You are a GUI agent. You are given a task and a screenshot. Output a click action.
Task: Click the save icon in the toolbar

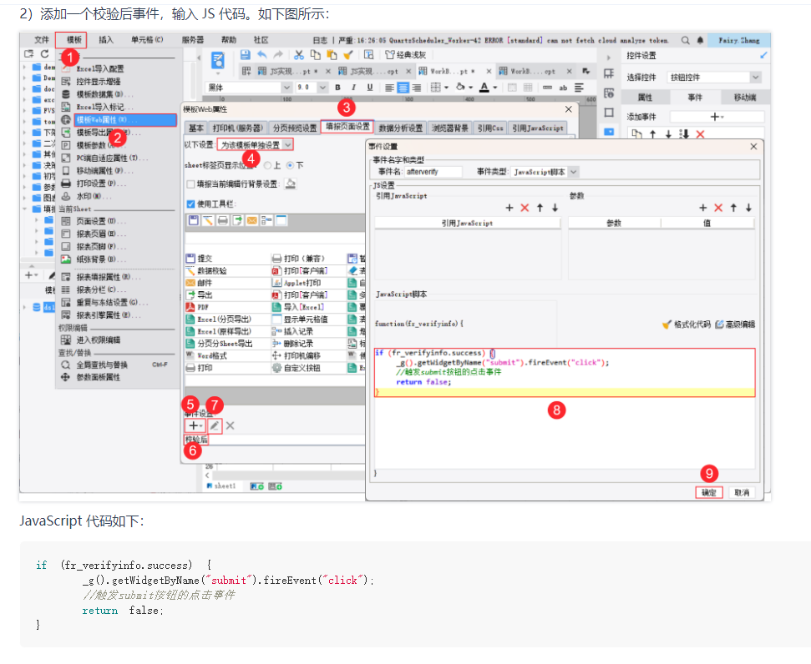point(246,55)
